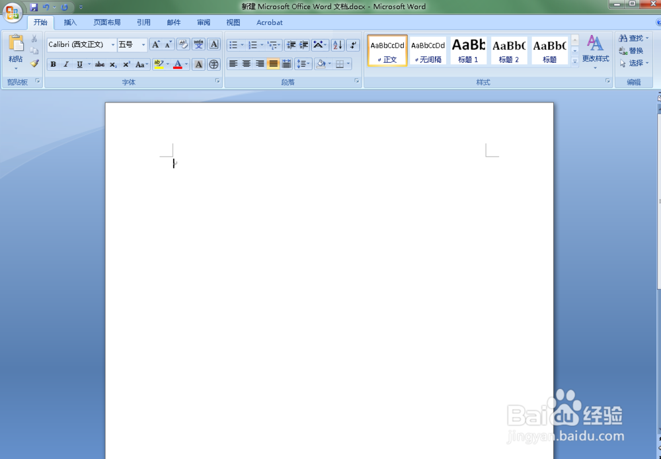Open line spacing dropdown
Image resolution: width=661 pixels, height=459 pixels.
coord(303,63)
